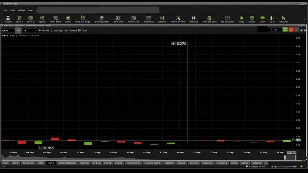The image size is (308, 173).
Task: Open the File menu
Action: point(5,10)
